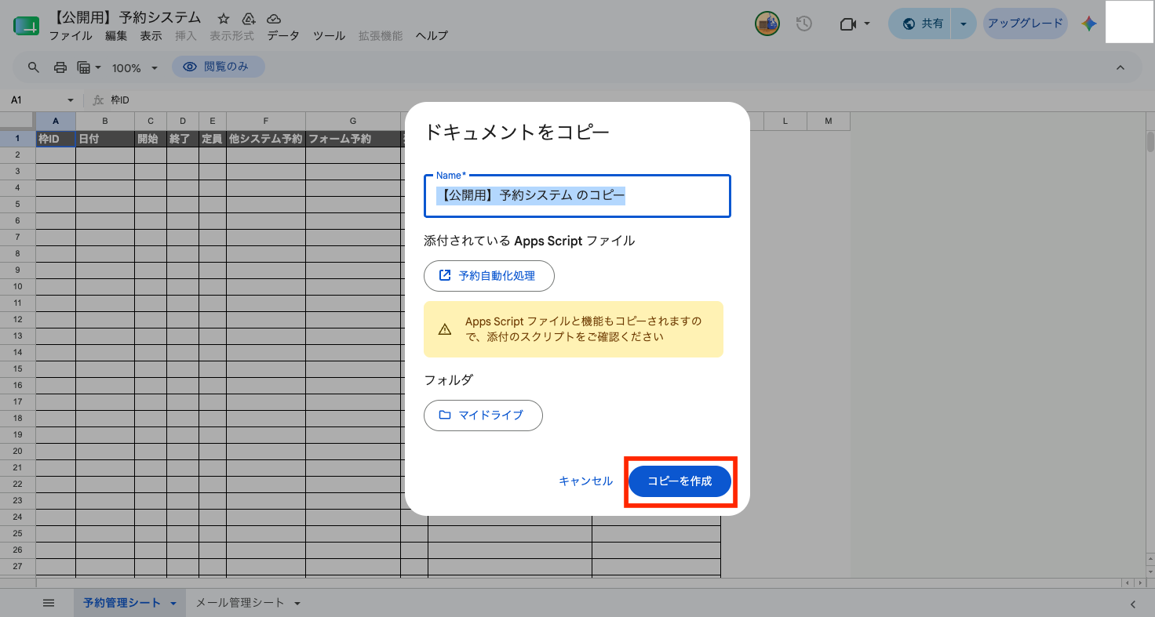Click the Name field in copy dialog
This screenshot has width=1155, height=617.
tap(577, 196)
